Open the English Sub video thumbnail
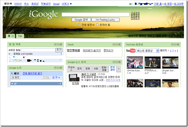This screenshot has width=188, height=127. (170, 62)
